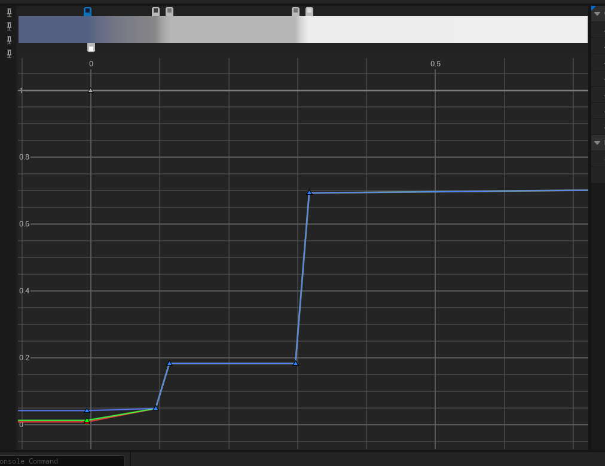Click the 0.8 value axis label
Image resolution: width=605 pixels, height=466 pixels.
coord(25,157)
